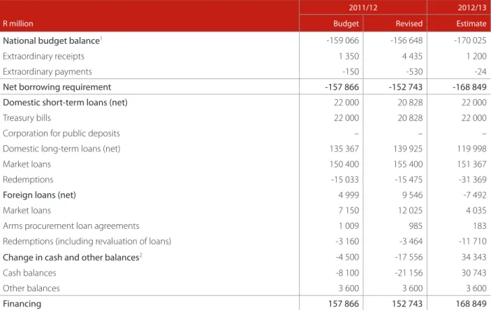491x310 pixels.
Task: Select the value -170 025
Action: click(x=470, y=40)
